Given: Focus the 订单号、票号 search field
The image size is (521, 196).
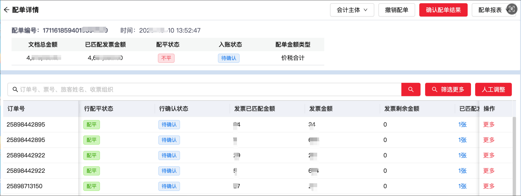Looking at the screenshot, I should (204, 89).
